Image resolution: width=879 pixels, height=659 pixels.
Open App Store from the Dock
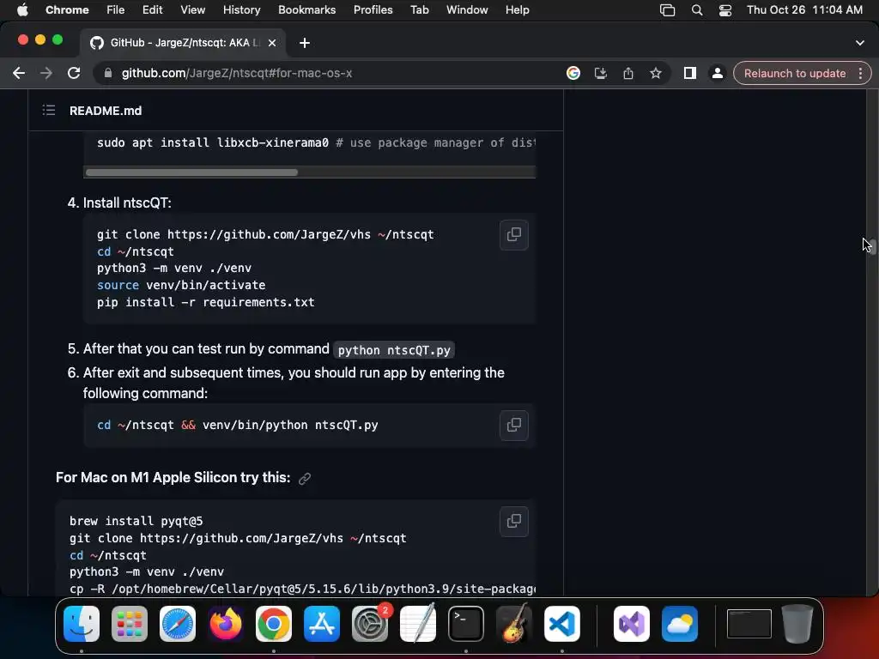[x=322, y=624]
